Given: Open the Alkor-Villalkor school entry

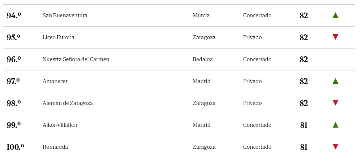Looking at the screenshot, I should [60, 125].
